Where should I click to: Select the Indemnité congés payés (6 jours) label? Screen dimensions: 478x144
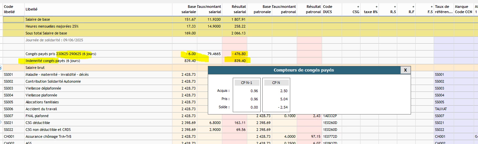tap(53, 61)
